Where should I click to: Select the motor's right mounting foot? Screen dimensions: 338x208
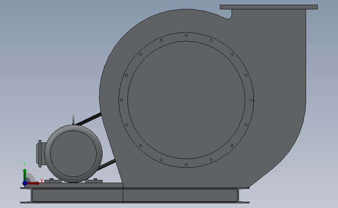click(94, 181)
